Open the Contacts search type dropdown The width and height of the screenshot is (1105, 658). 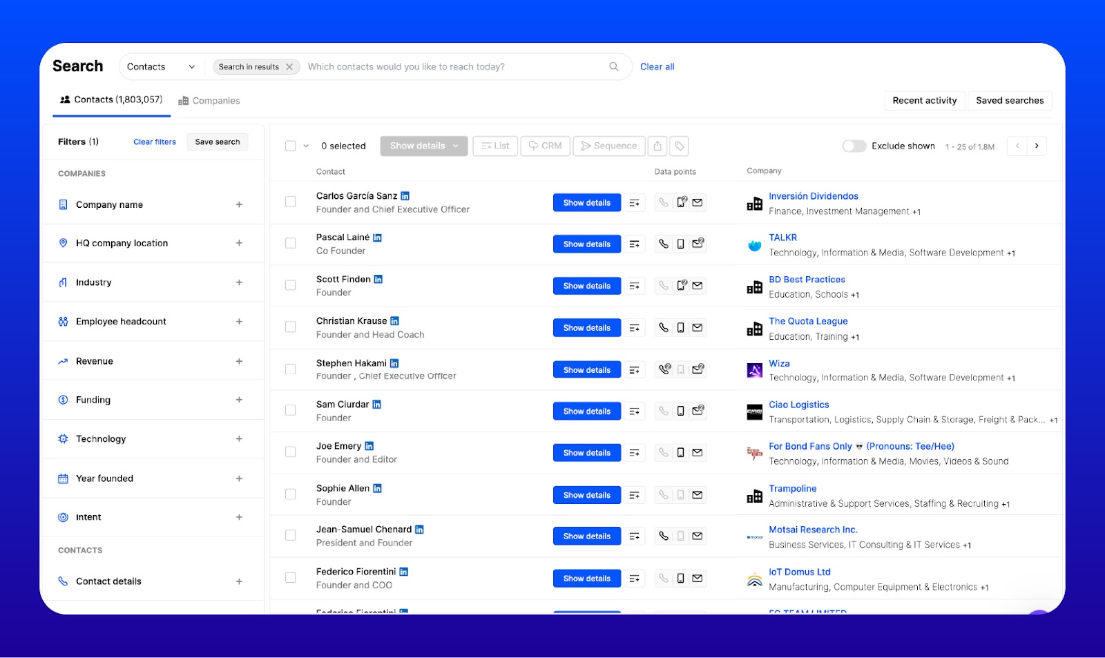click(x=161, y=67)
